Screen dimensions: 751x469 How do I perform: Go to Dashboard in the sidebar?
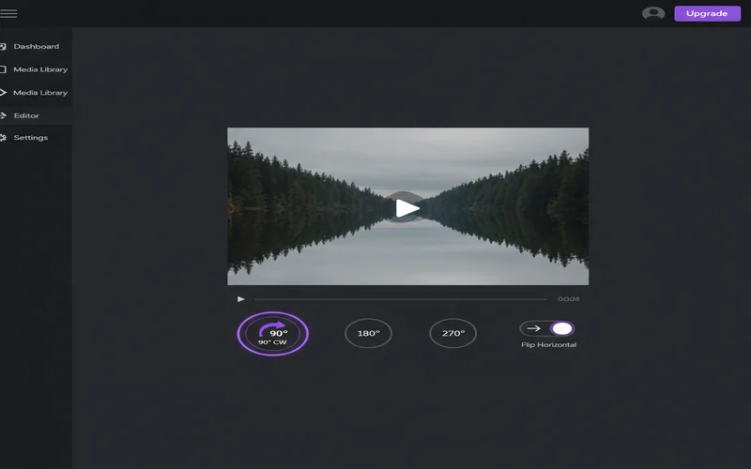click(x=36, y=46)
